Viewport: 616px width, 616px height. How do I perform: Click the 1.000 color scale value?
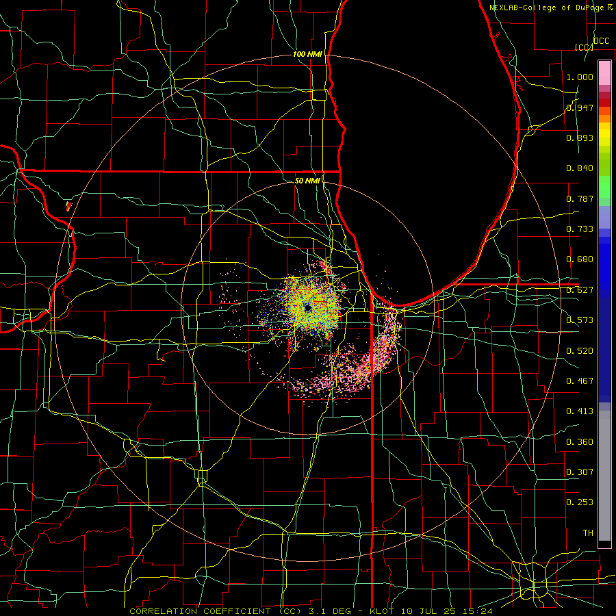pyautogui.click(x=580, y=77)
